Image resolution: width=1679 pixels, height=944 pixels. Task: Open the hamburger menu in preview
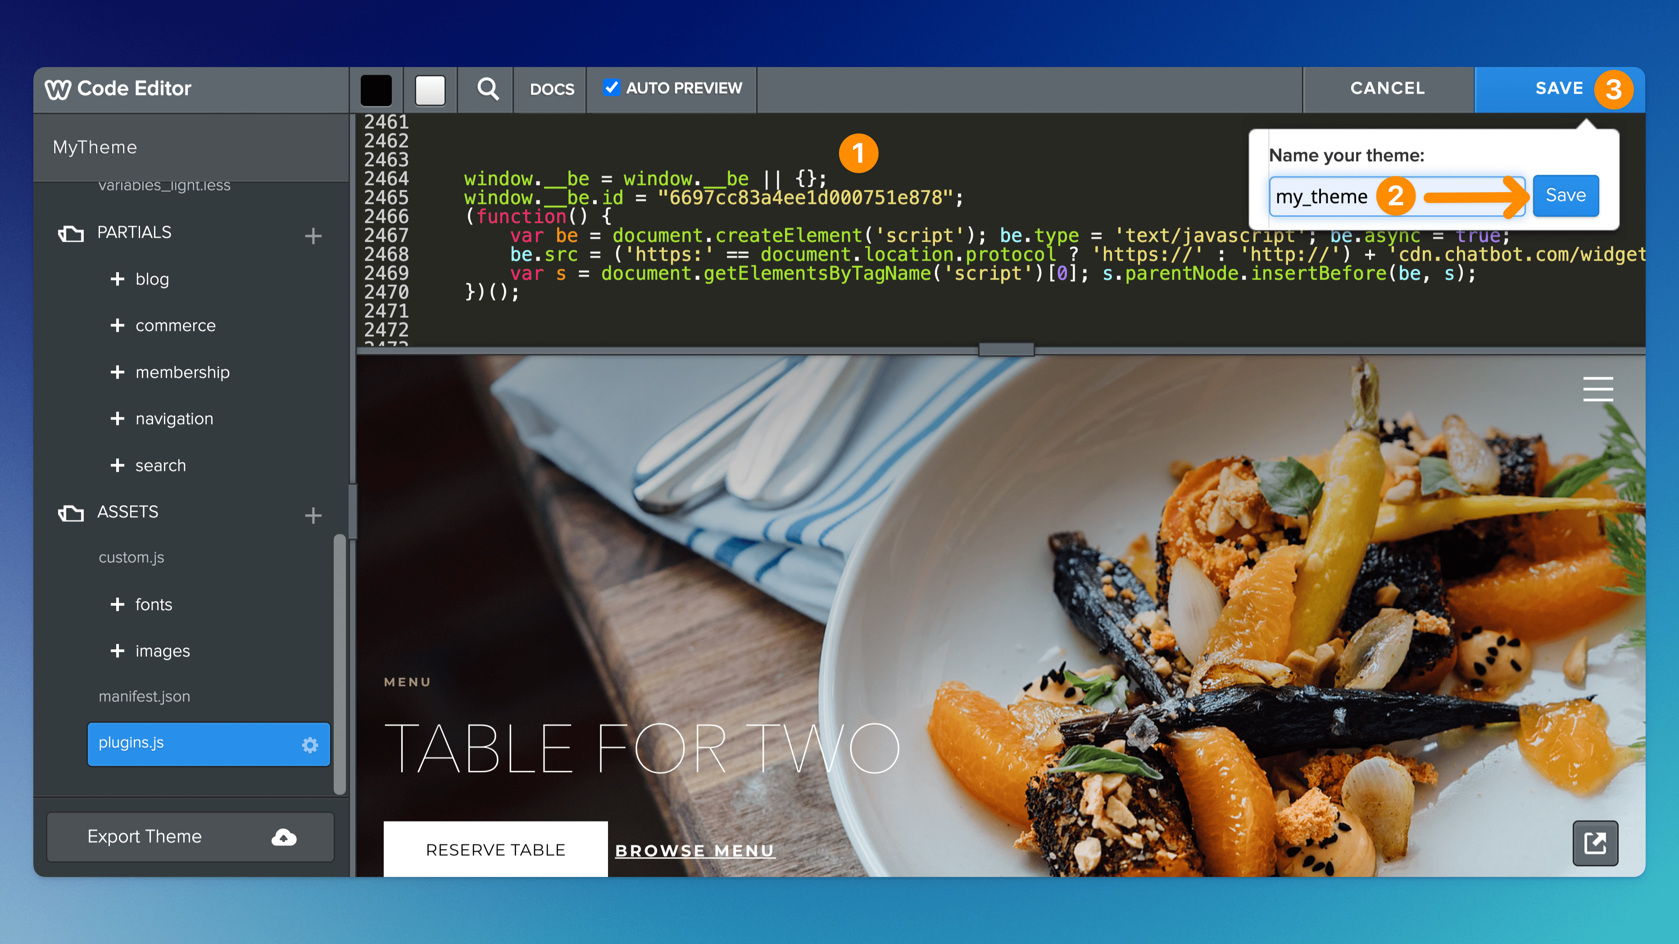click(x=1597, y=389)
